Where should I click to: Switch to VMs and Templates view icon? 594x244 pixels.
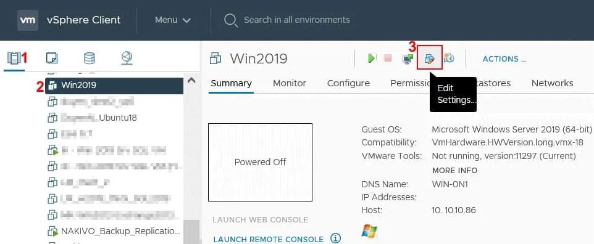coord(51,59)
